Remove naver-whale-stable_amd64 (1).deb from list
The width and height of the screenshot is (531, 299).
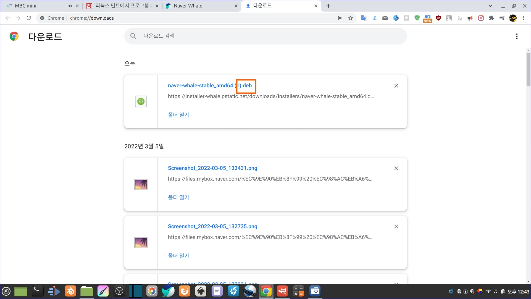click(x=396, y=86)
